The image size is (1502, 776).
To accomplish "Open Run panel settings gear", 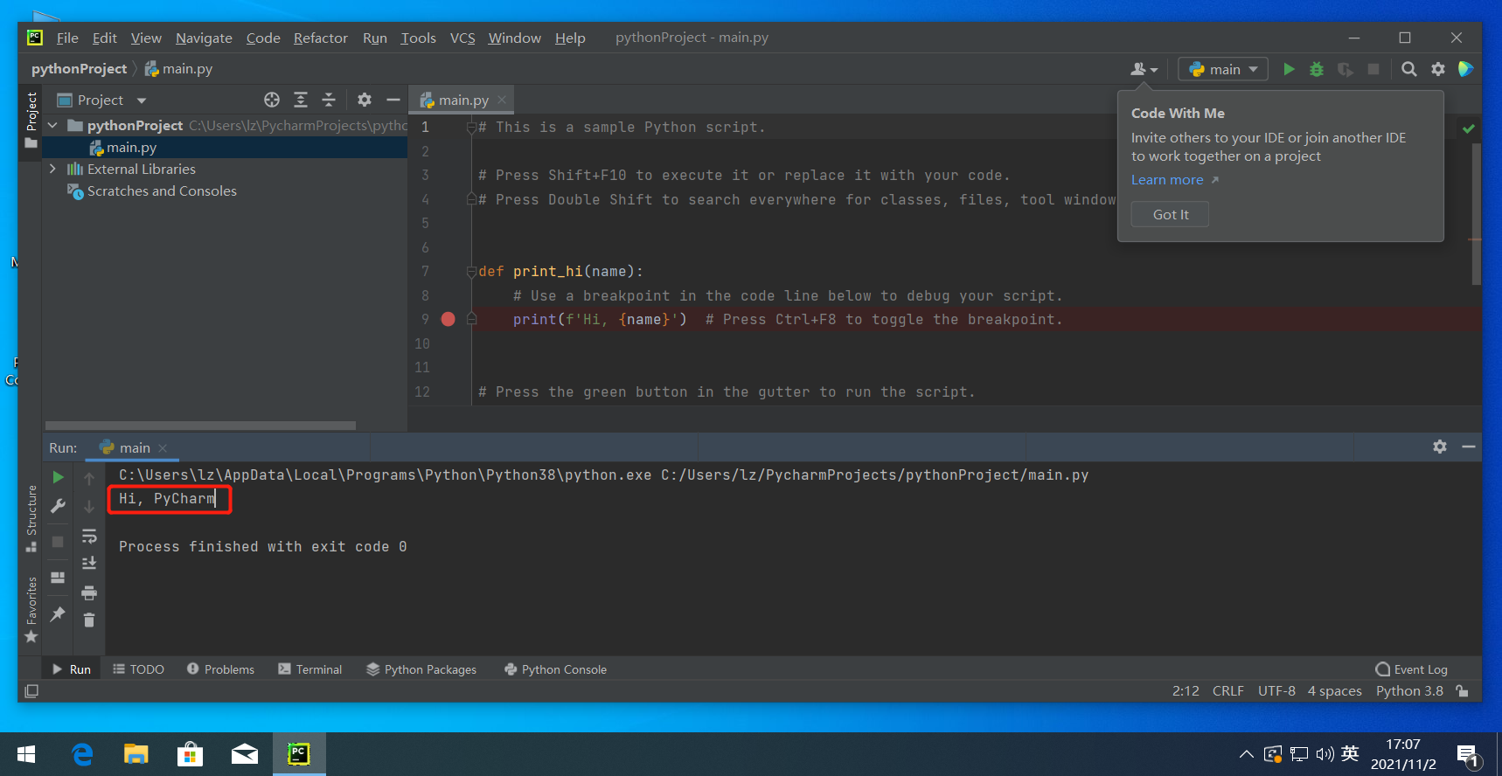I will click(x=1440, y=447).
